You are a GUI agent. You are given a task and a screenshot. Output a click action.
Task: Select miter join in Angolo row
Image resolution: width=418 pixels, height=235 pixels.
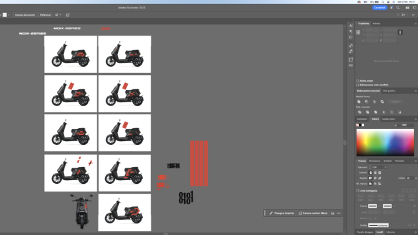point(371,178)
